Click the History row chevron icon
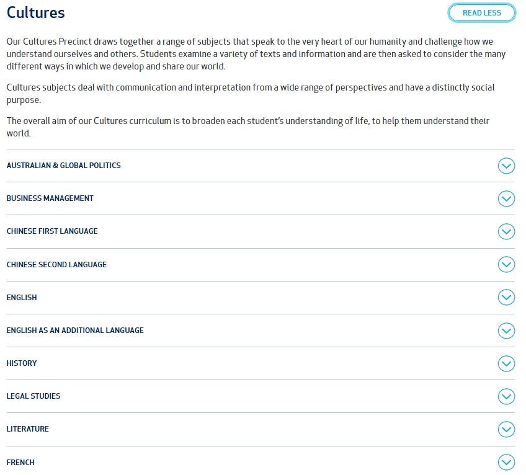Image resolution: width=526 pixels, height=475 pixels. tap(506, 363)
